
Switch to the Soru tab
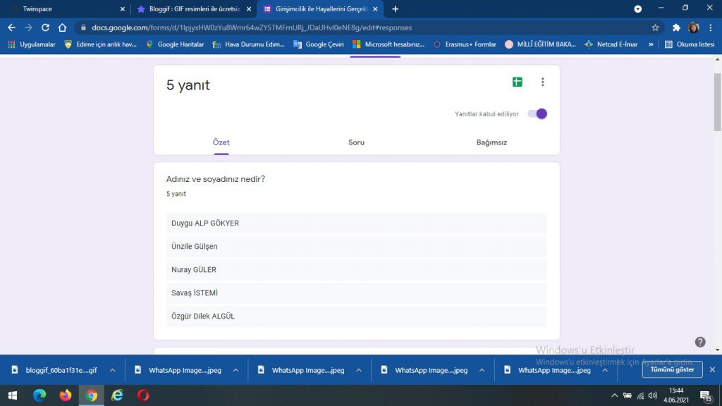[x=356, y=142]
